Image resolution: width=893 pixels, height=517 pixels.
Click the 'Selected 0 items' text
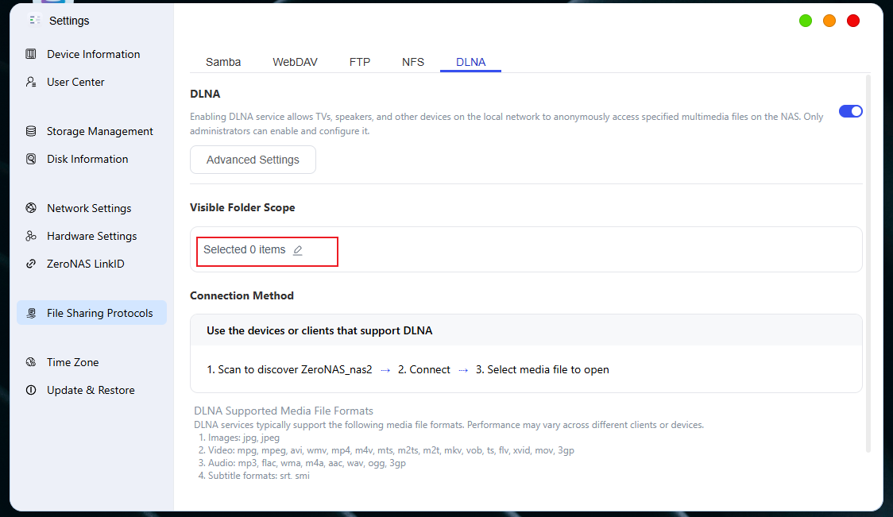tap(245, 250)
